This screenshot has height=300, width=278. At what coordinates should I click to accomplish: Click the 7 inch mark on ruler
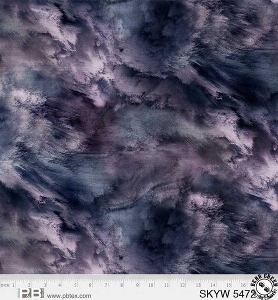[106, 285]
